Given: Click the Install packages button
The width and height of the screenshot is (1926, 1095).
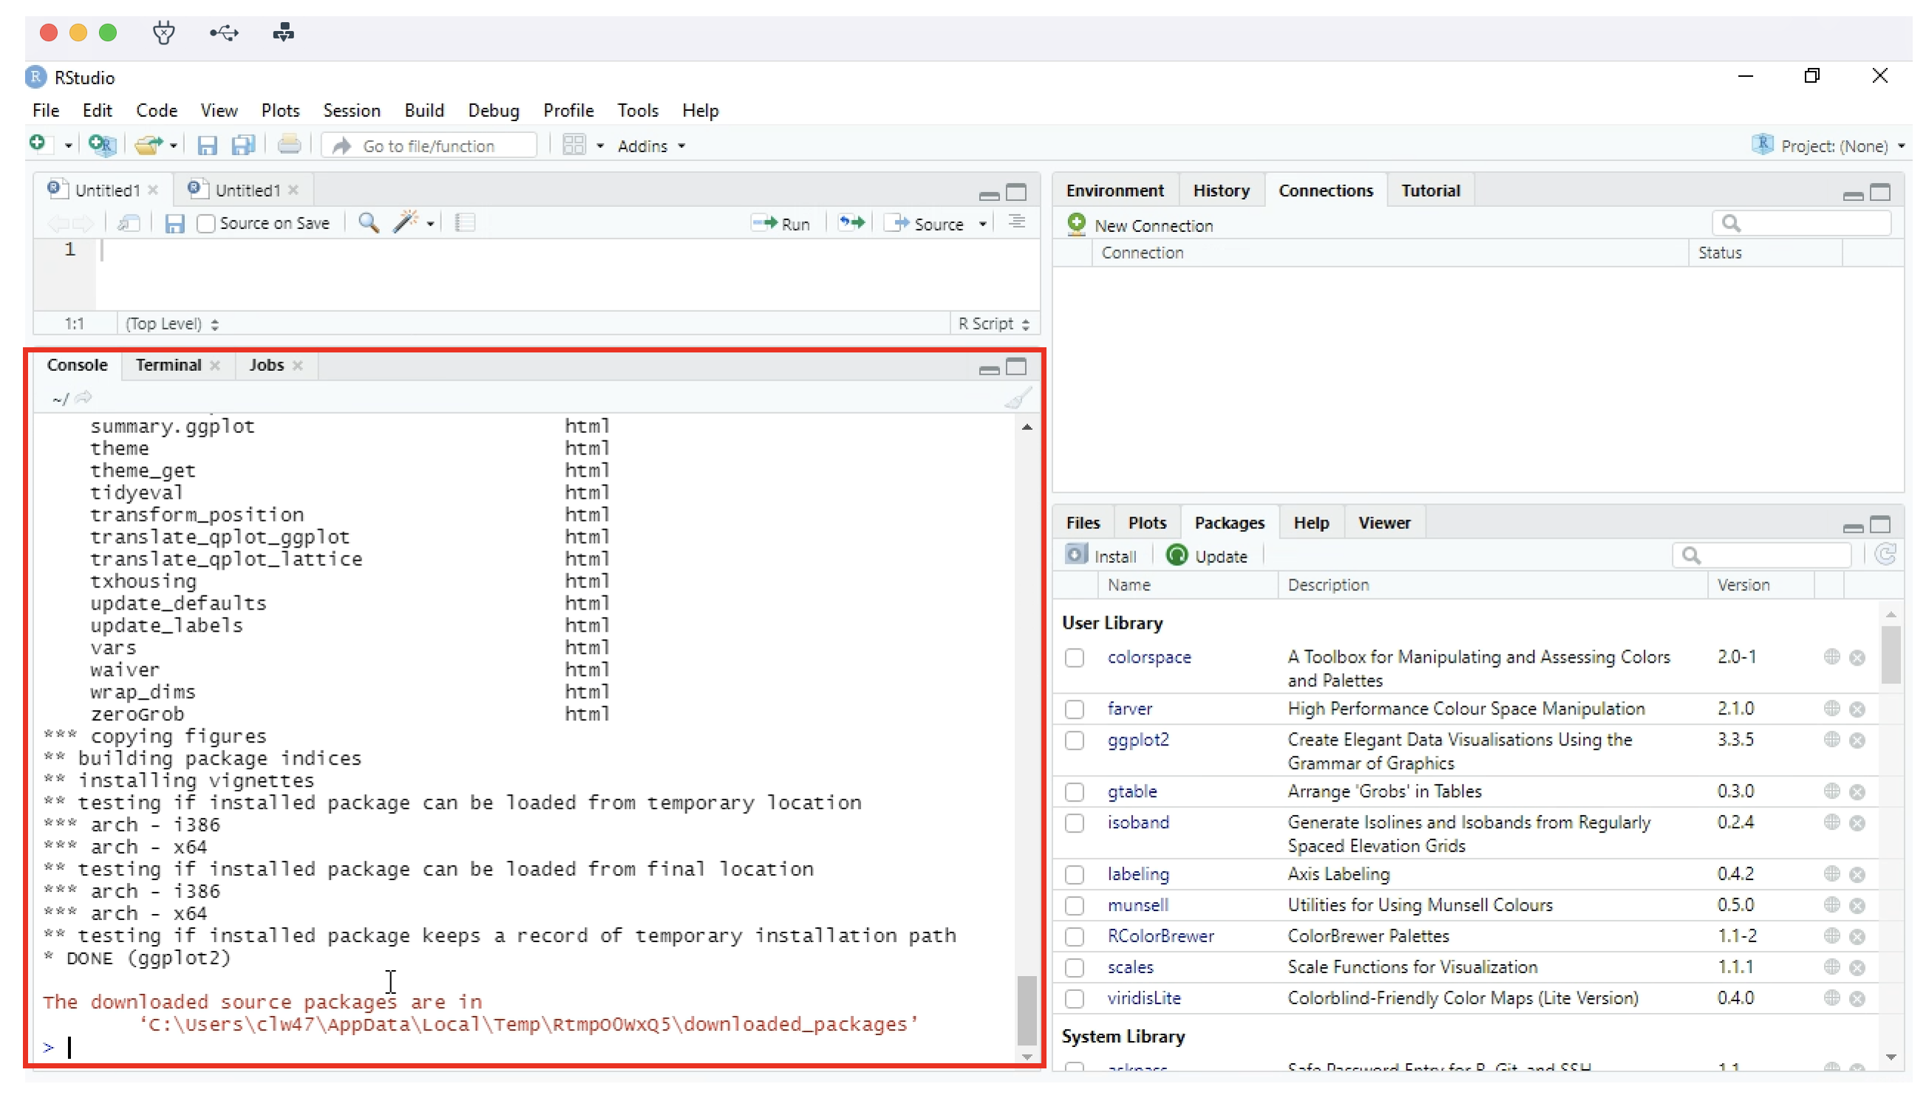Looking at the screenshot, I should pos(1100,556).
